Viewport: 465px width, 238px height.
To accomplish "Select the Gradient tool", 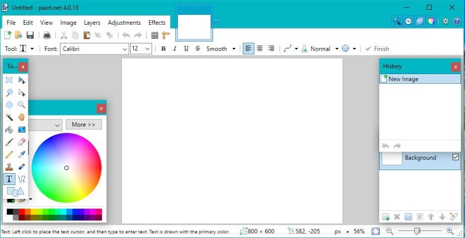I will (22, 129).
